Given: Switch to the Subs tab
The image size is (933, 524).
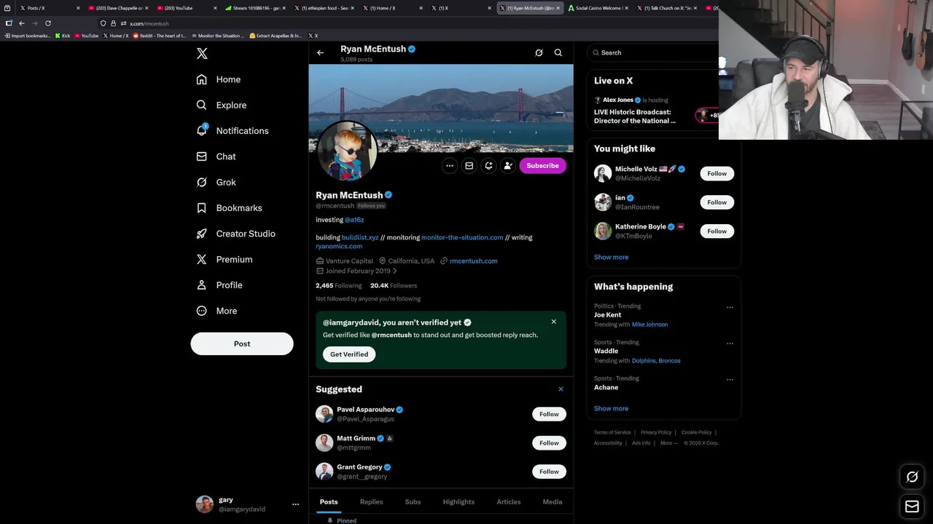Looking at the screenshot, I should [x=413, y=501].
